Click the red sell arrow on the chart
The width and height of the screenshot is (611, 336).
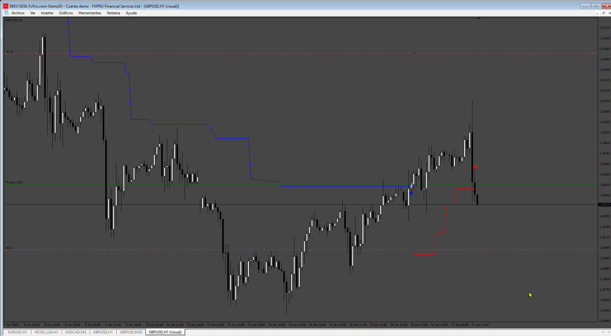(475, 167)
